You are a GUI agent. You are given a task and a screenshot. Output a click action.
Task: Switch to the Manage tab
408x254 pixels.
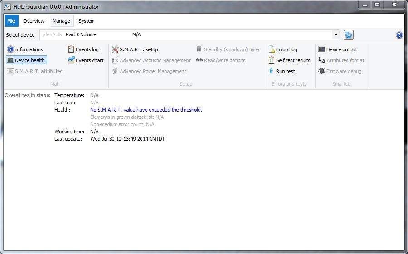61,21
